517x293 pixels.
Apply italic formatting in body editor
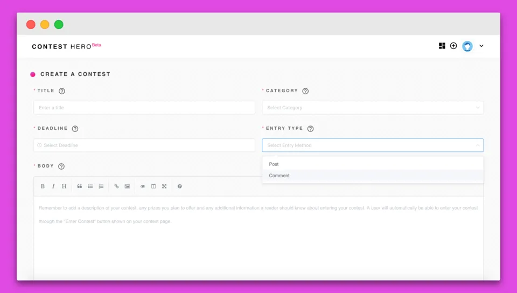pyautogui.click(x=53, y=186)
